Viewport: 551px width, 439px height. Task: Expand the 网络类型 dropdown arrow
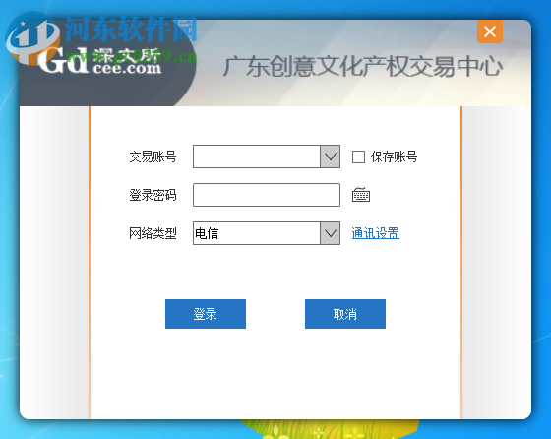330,233
